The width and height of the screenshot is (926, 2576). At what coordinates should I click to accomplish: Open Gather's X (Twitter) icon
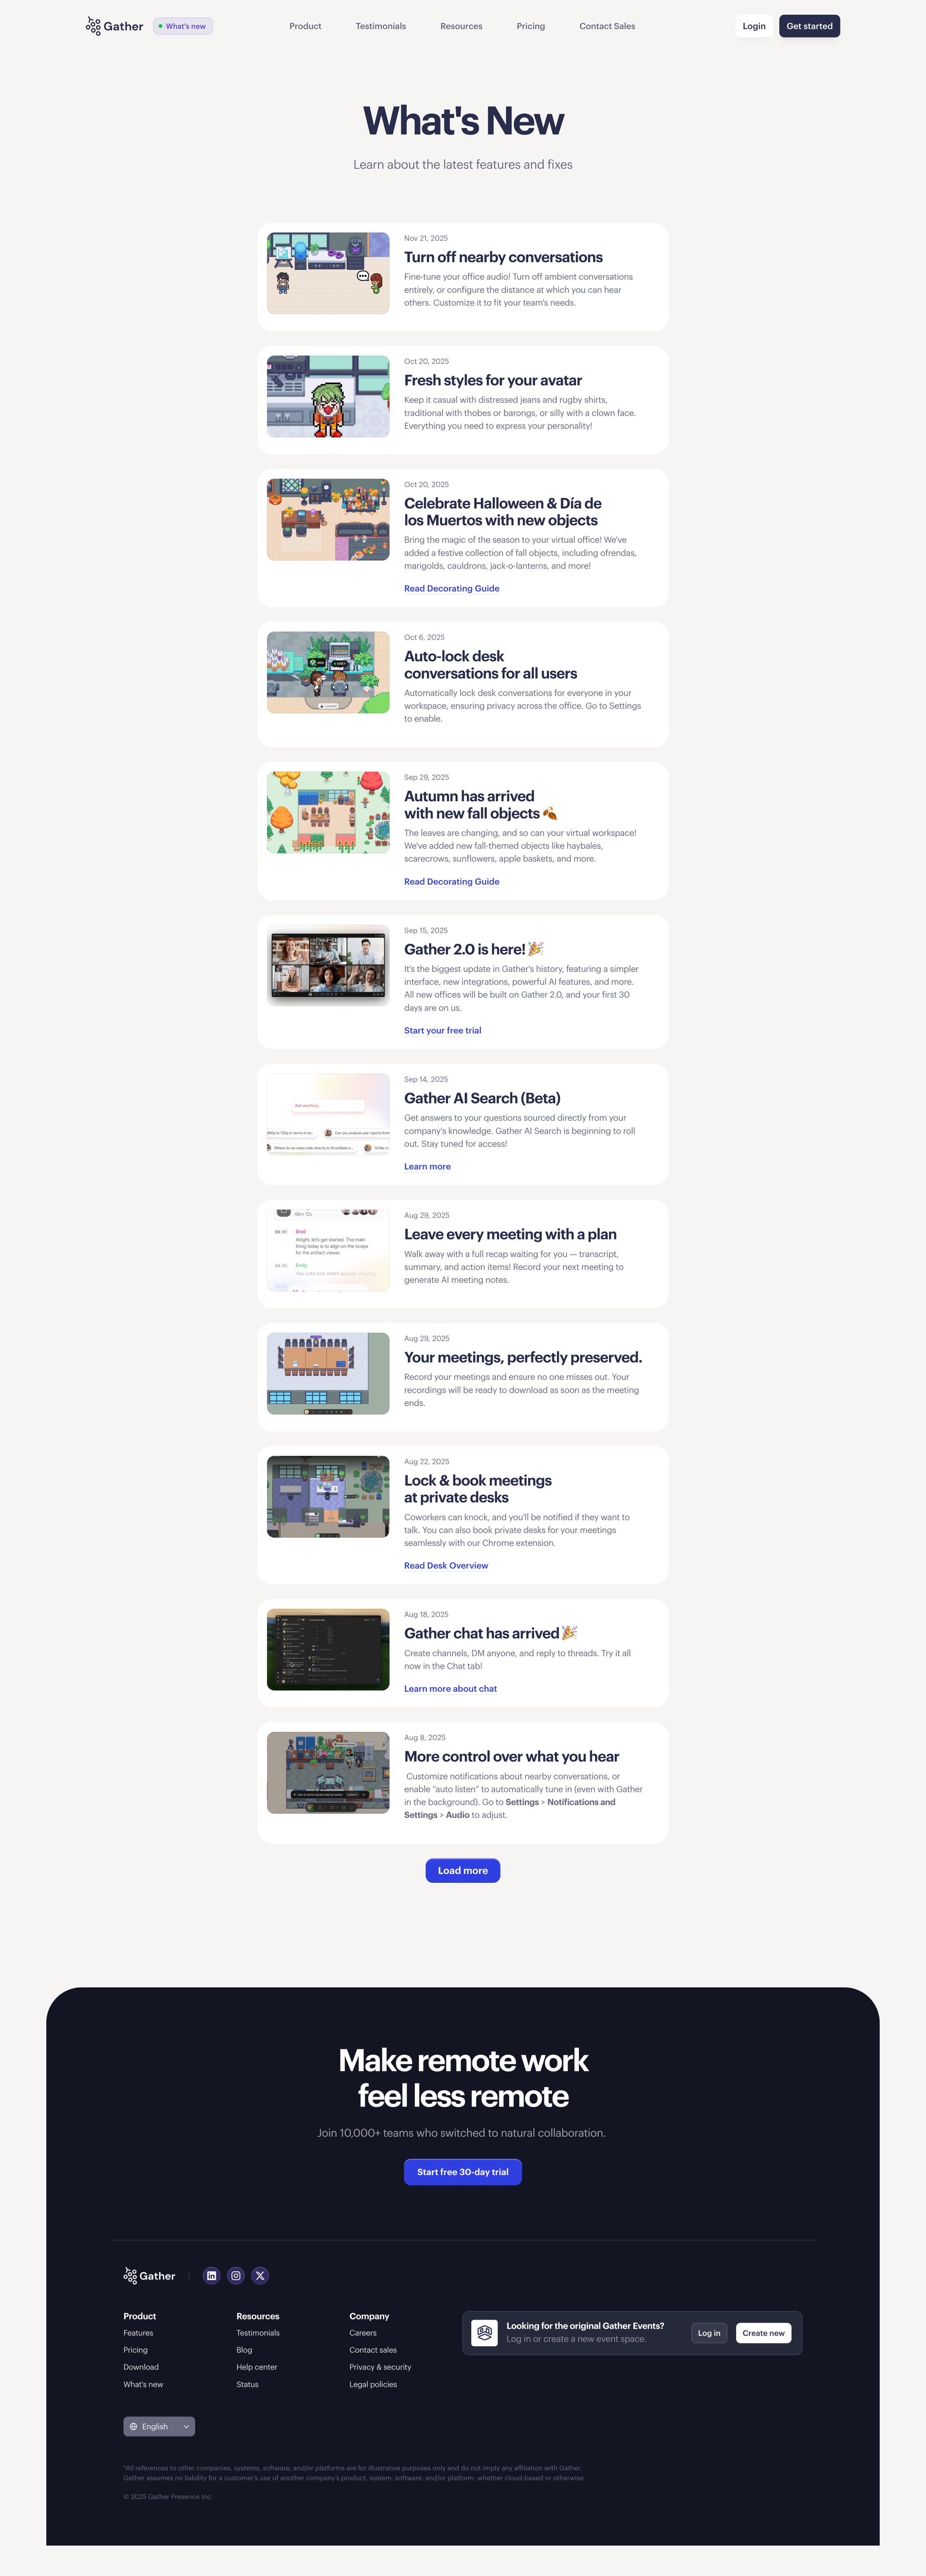260,2275
